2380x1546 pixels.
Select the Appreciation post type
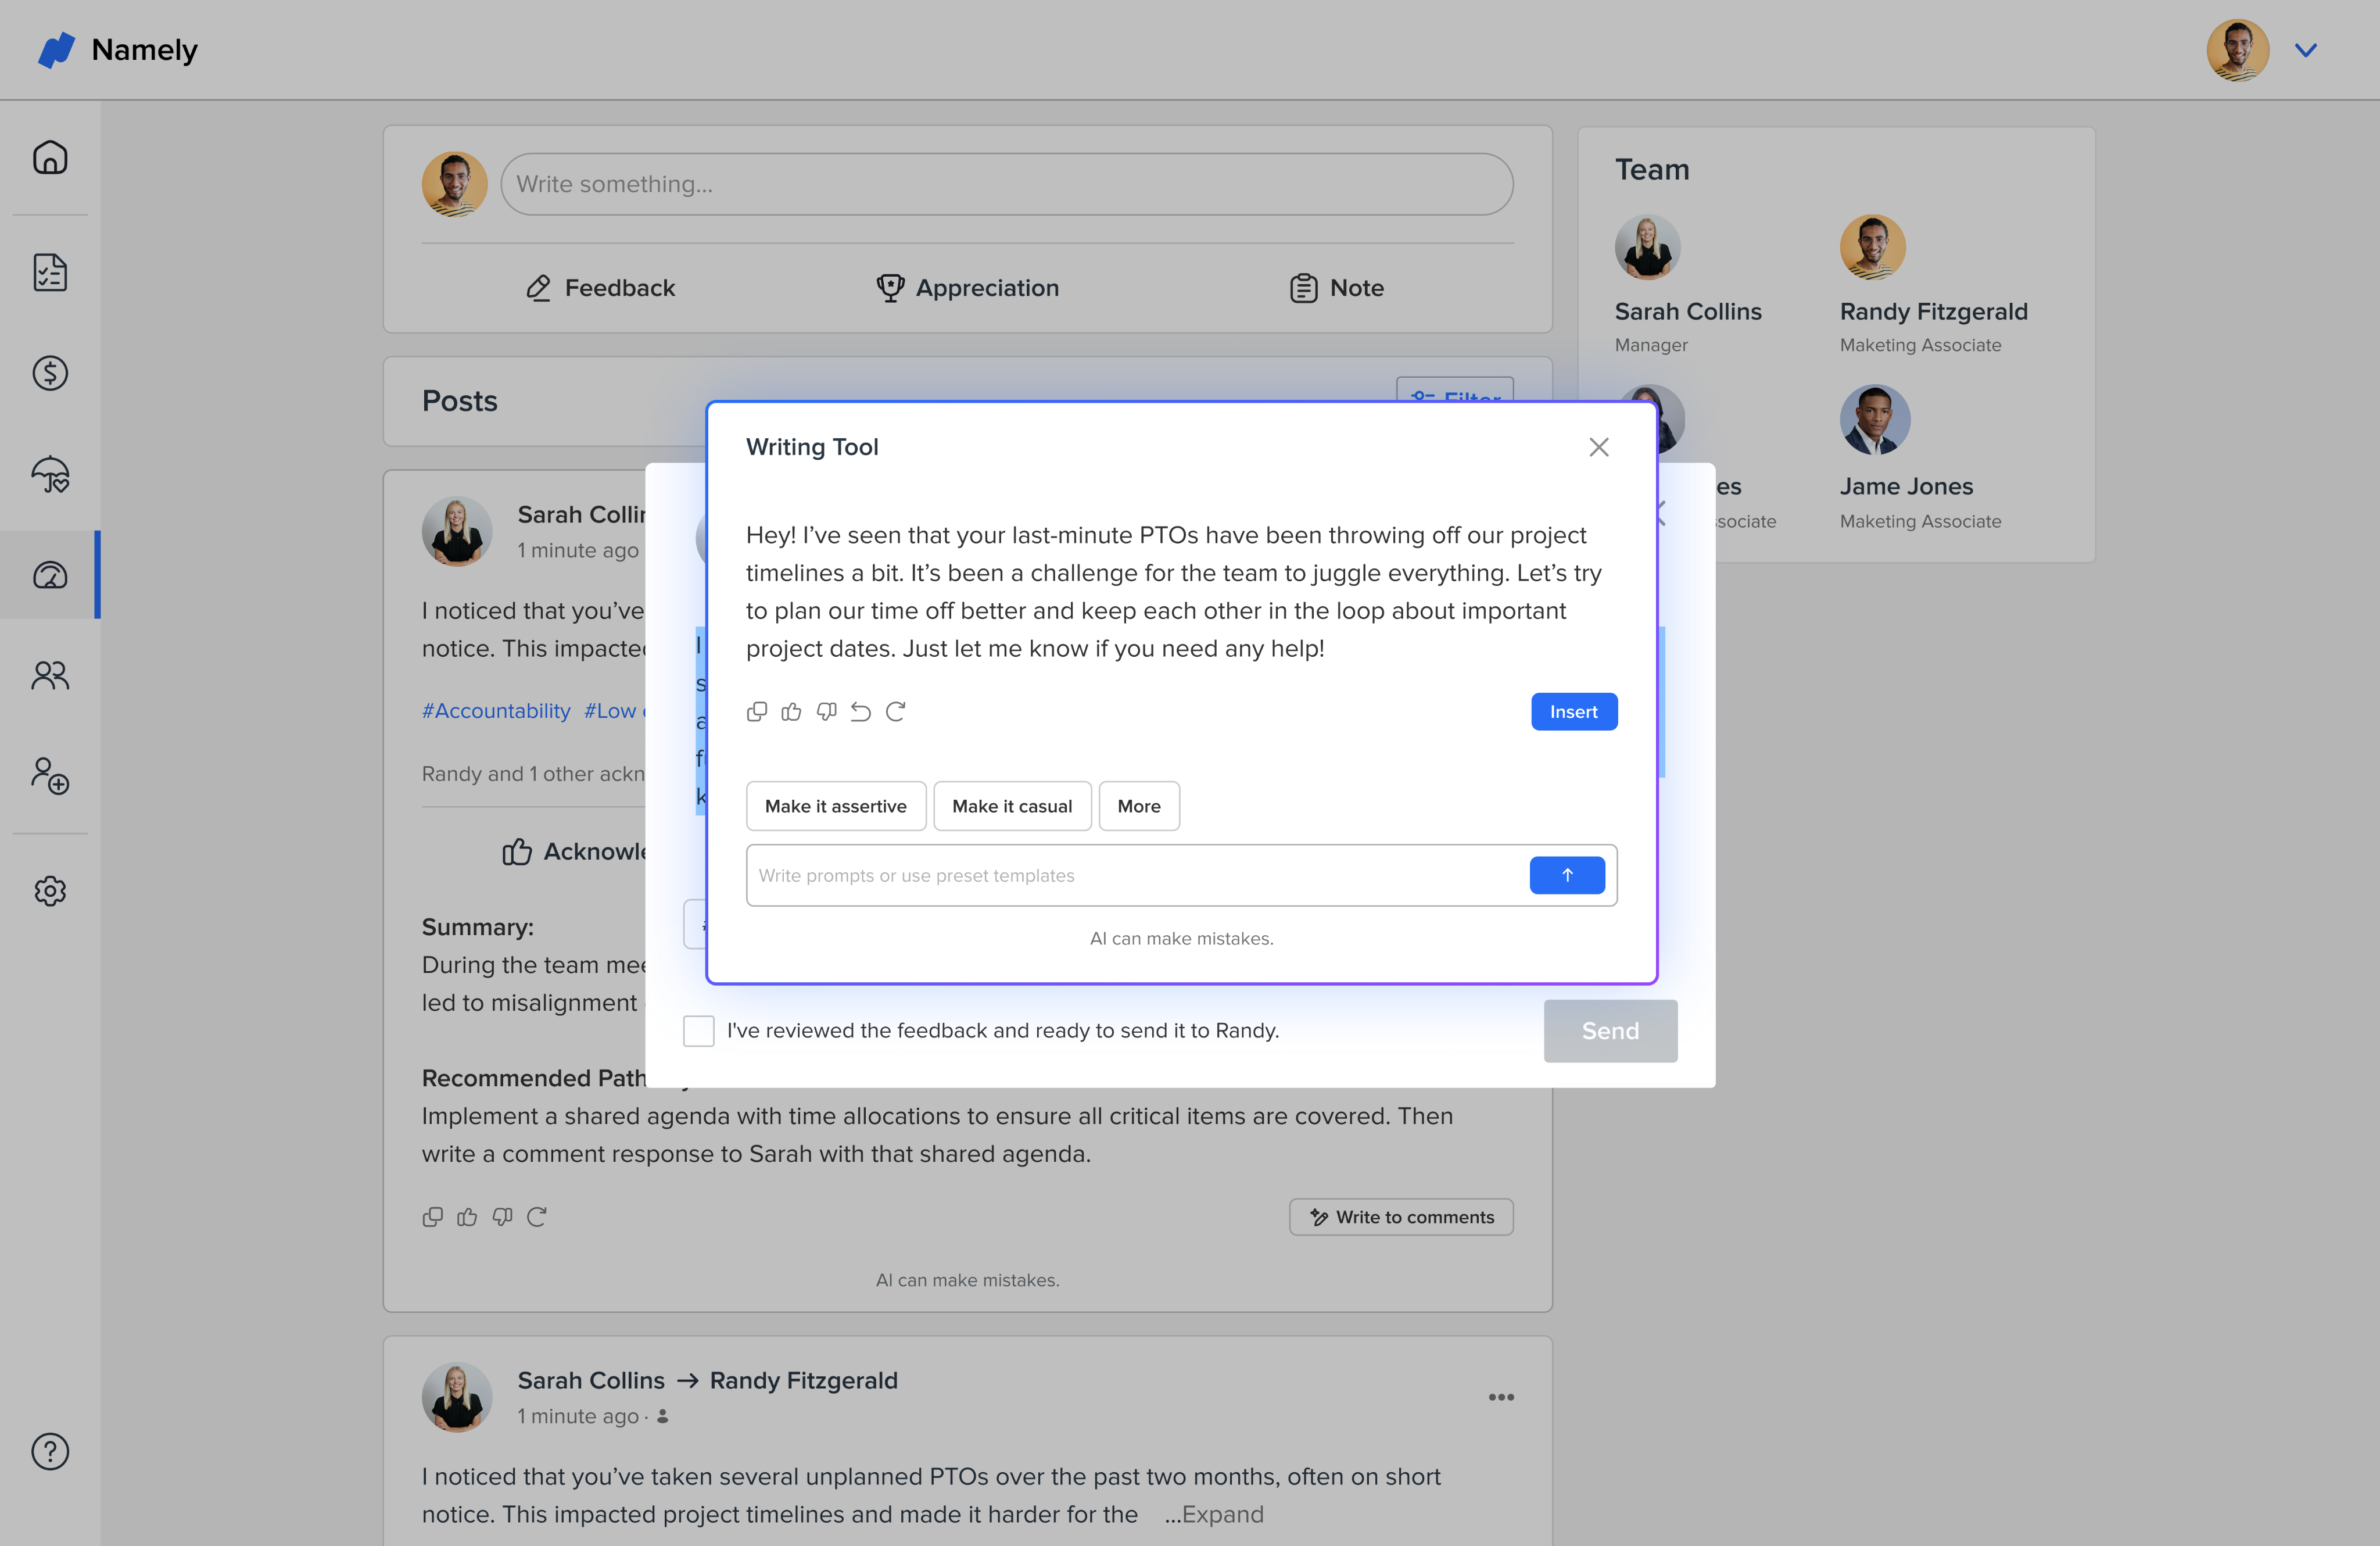click(967, 288)
